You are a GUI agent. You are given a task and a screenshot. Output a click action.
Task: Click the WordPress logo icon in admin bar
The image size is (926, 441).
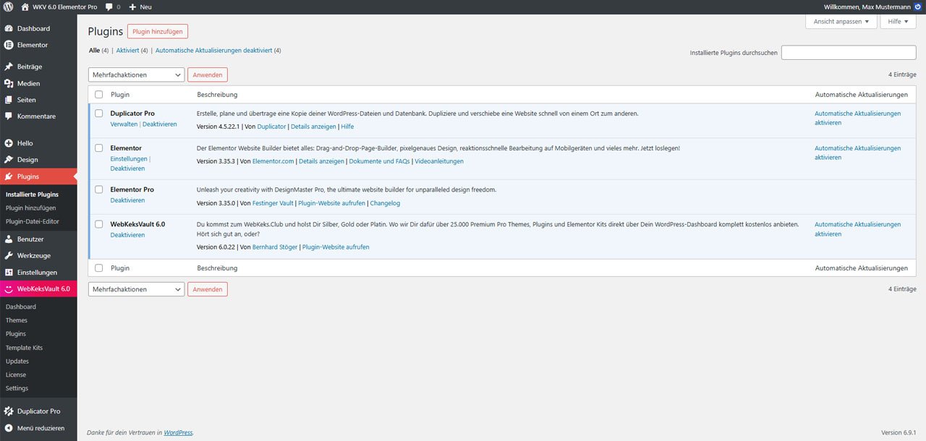point(9,7)
